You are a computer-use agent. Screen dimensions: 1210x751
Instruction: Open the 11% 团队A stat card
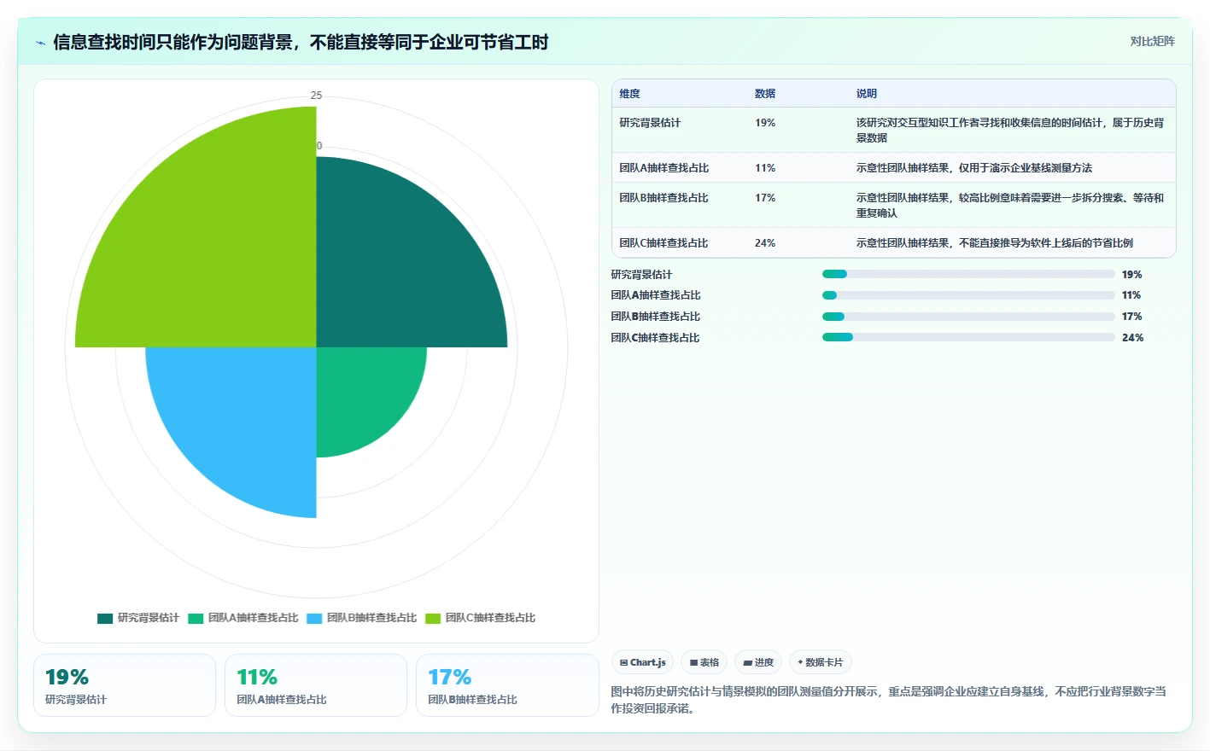316,685
